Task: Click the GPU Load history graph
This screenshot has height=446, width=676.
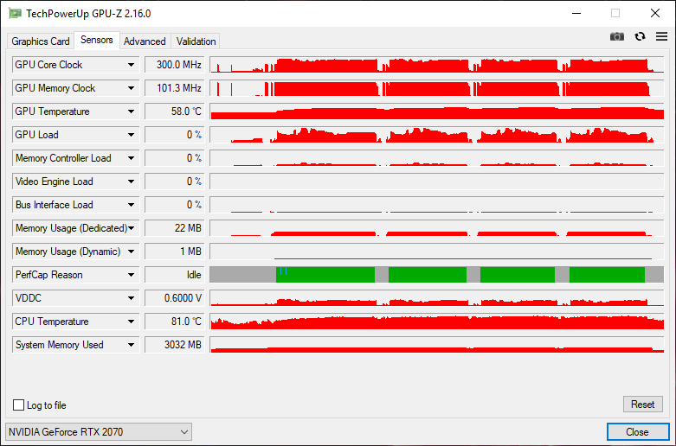Action: [437, 135]
